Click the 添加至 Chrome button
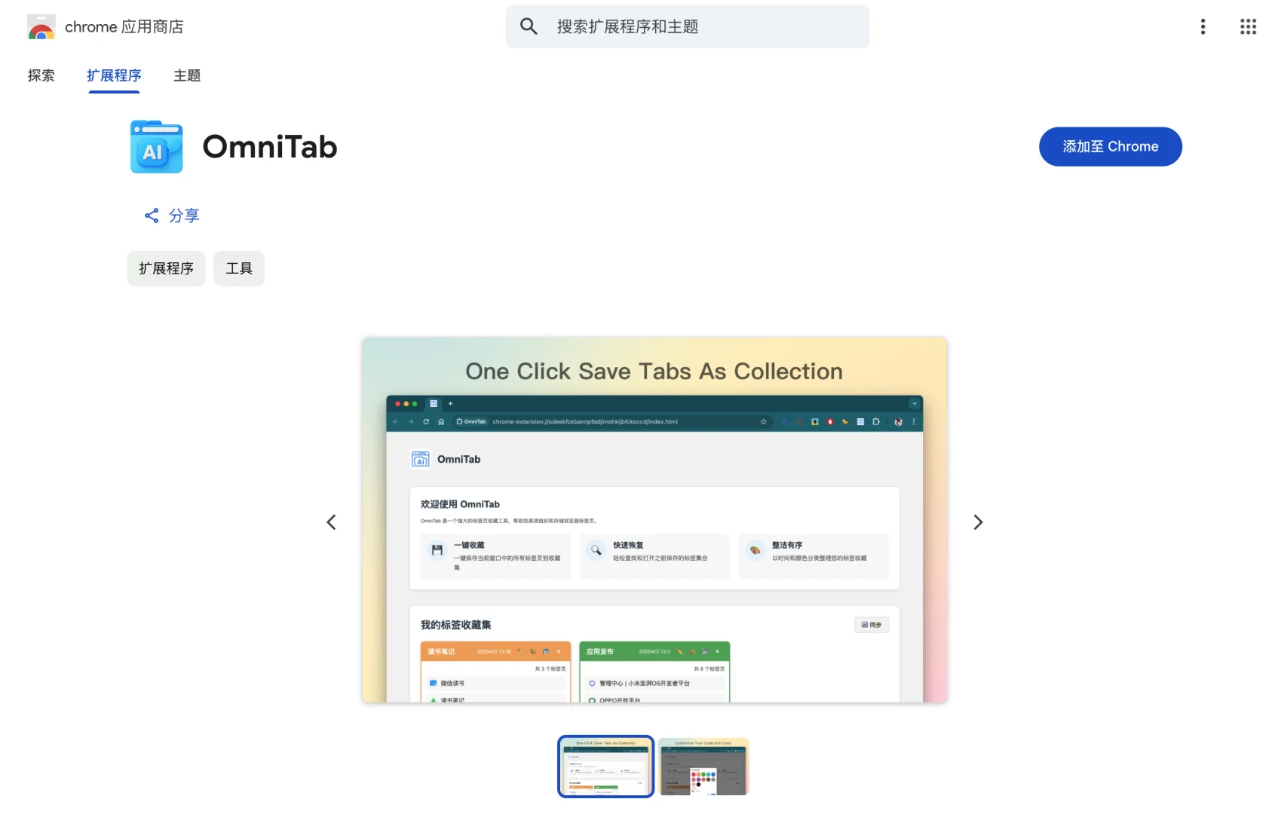1275x814 pixels. coord(1110,146)
